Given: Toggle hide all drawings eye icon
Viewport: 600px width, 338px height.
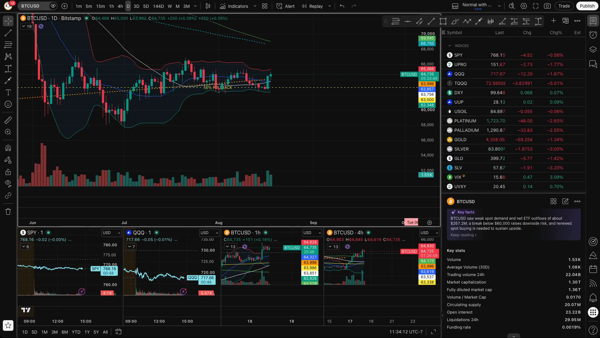Looking at the screenshot, I should click(8, 183).
